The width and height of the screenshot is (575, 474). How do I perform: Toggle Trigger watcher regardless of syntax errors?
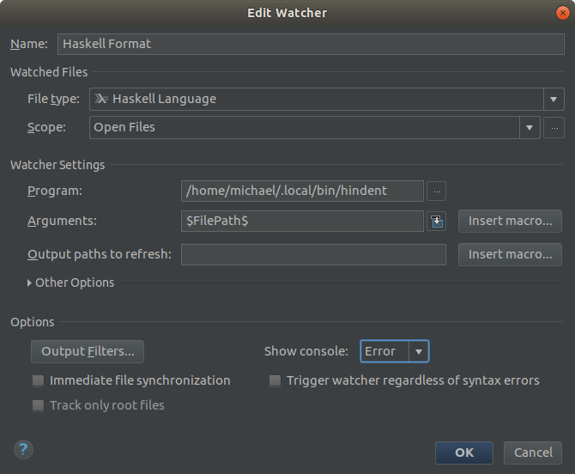275,380
